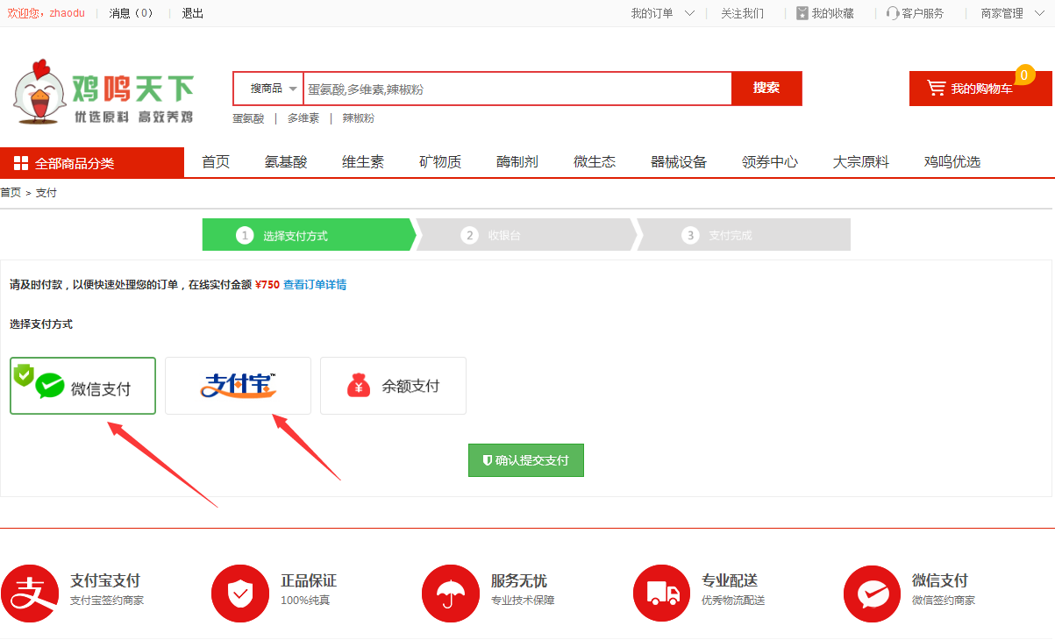
Task: Click the grid icon for all categories
Action: click(x=21, y=163)
